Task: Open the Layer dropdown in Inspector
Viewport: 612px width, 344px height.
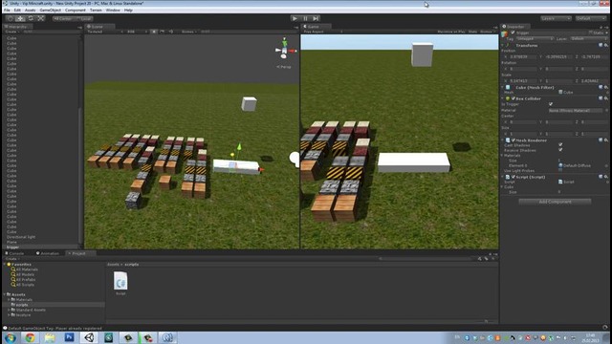Action: tap(589, 39)
